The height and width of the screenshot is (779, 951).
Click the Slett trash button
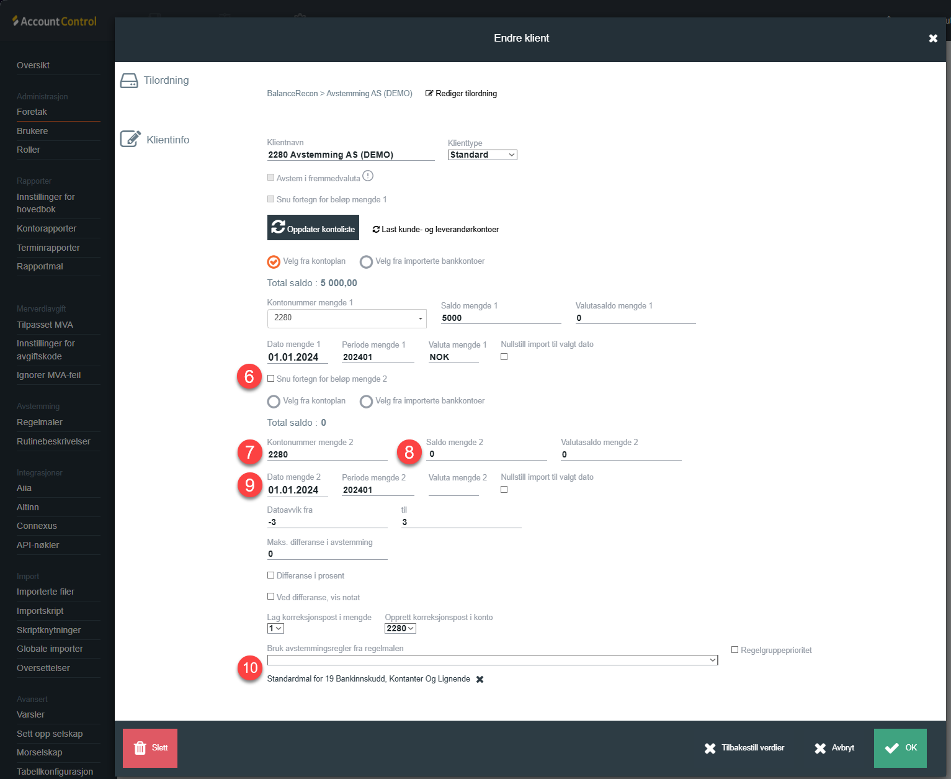[150, 748]
